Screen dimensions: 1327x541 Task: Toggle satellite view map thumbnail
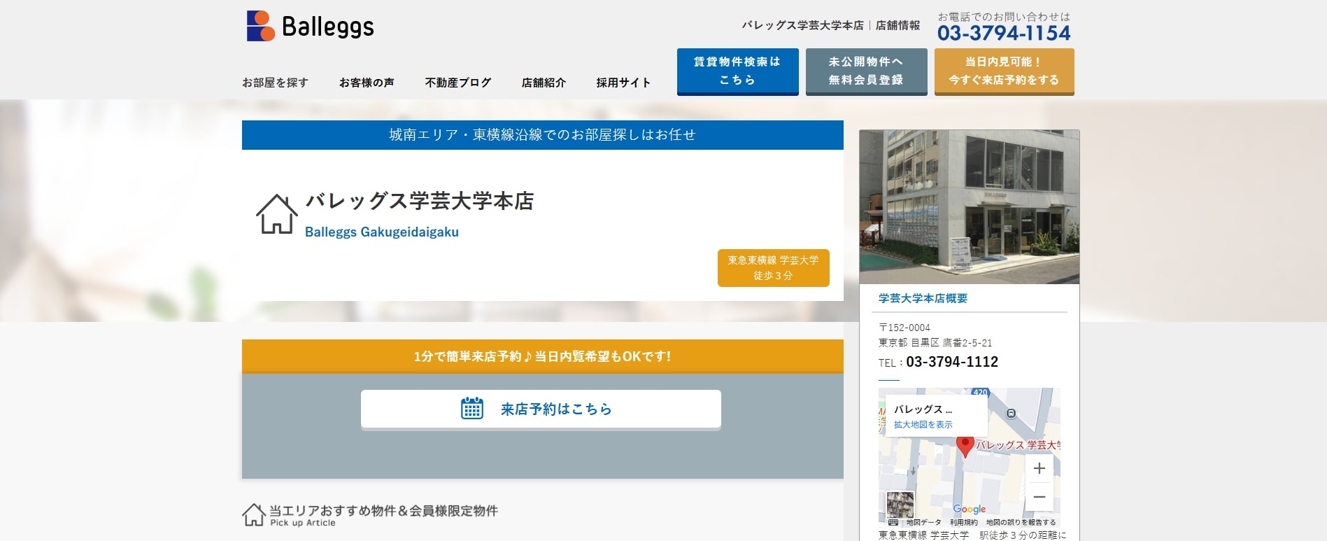(900, 505)
